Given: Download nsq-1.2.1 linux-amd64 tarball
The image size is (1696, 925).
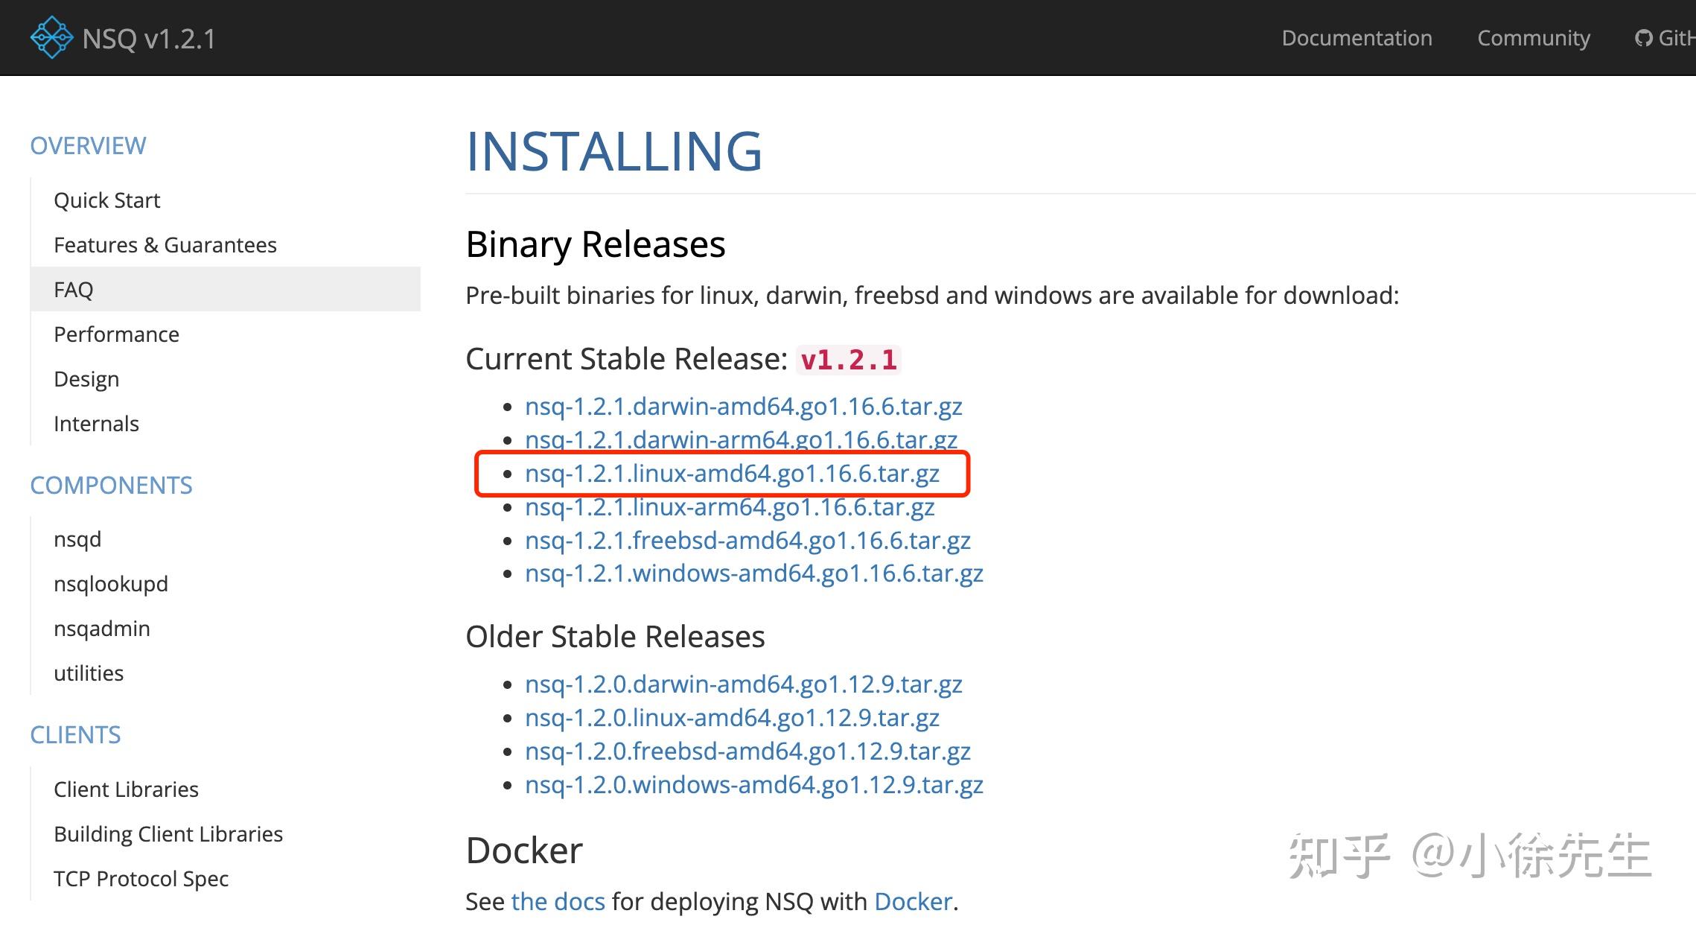Looking at the screenshot, I should pos(732,474).
